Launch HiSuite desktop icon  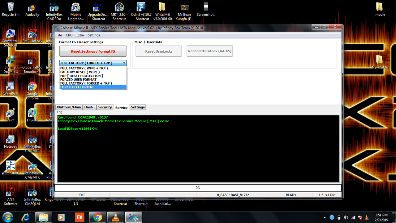[x=32, y=115]
